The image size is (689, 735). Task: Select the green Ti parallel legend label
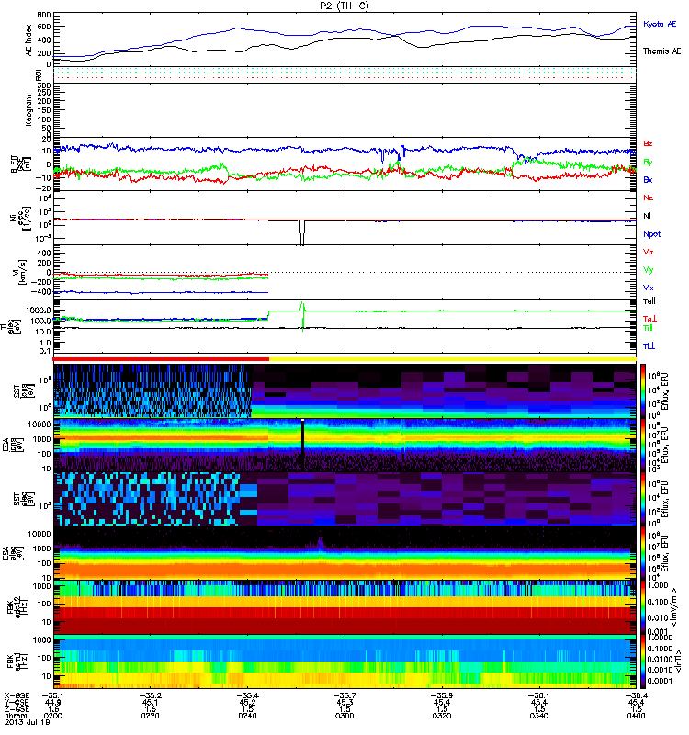point(648,328)
